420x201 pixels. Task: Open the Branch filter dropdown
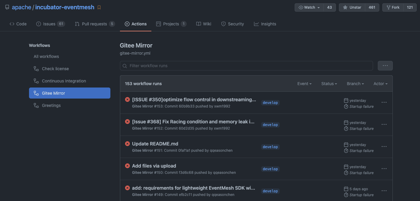[355, 84]
